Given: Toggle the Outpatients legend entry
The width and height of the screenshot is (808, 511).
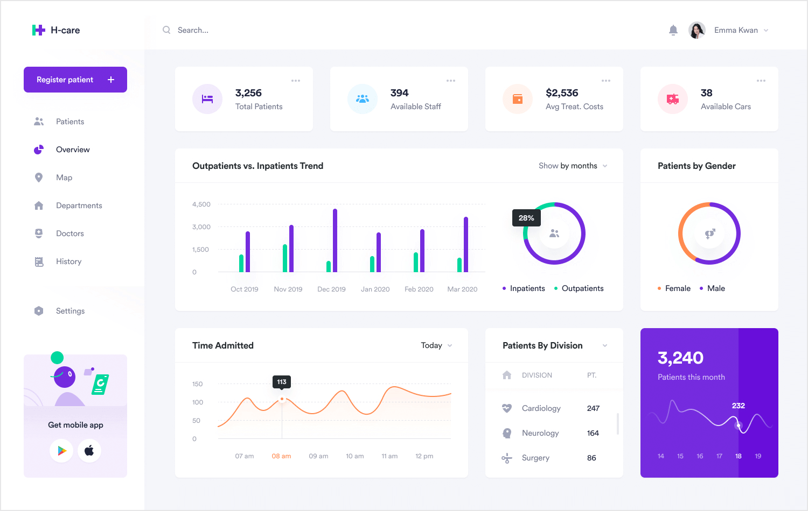Looking at the screenshot, I should (x=579, y=288).
